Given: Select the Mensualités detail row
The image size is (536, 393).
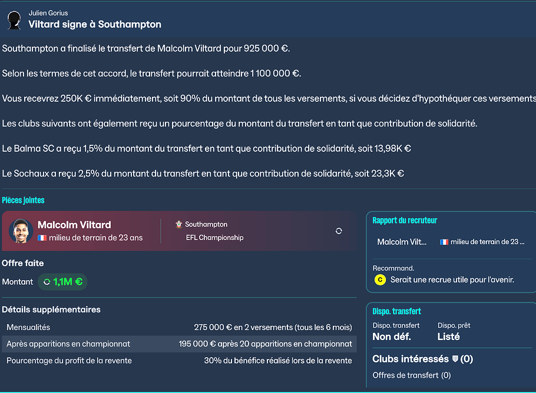Looking at the screenshot, I should coord(179,327).
